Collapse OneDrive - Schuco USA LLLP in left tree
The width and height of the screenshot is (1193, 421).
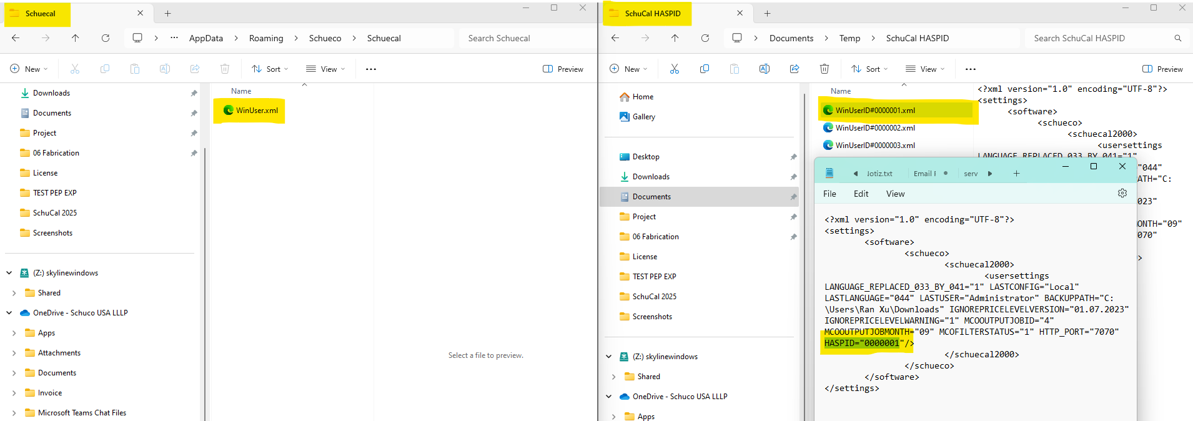click(x=9, y=313)
